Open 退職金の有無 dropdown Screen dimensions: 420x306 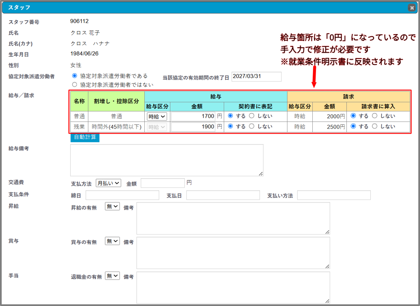click(112, 276)
